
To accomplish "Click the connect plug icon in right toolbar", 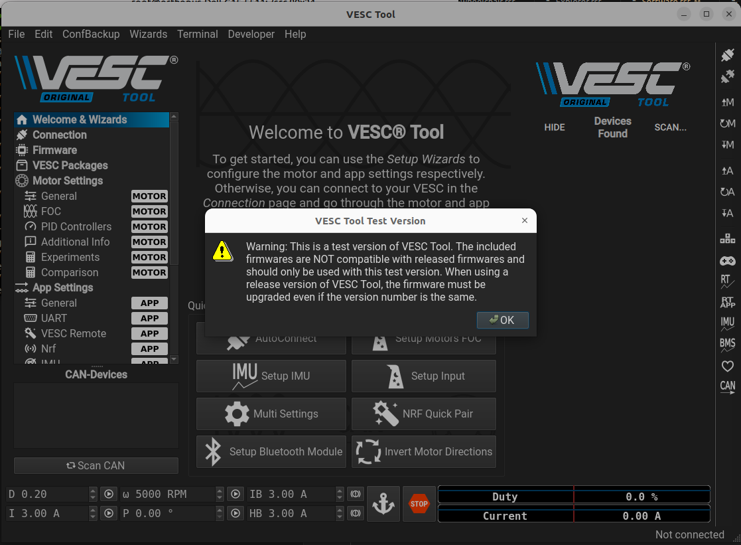I will [727, 55].
